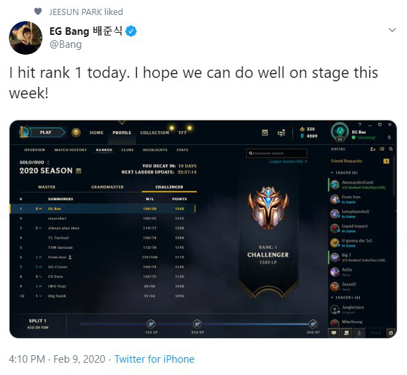Click the Challenger rank emblem

tap(268, 208)
